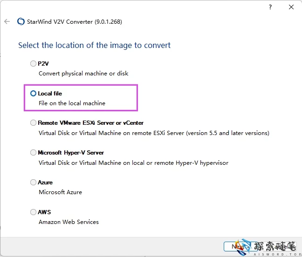Click the 'Amazon Web Services' description text
Image resolution: width=302 pixels, height=257 pixels.
(69, 222)
